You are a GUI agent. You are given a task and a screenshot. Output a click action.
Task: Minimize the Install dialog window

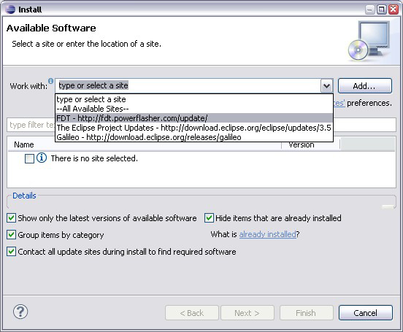(x=370, y=9)
